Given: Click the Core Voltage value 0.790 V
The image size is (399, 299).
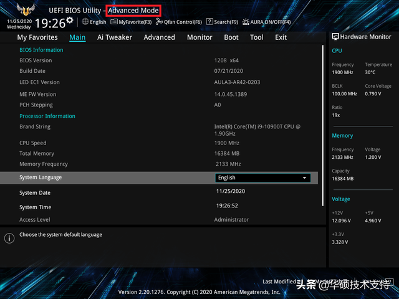Looking at the screenshot, I should (x=373, y=94).
